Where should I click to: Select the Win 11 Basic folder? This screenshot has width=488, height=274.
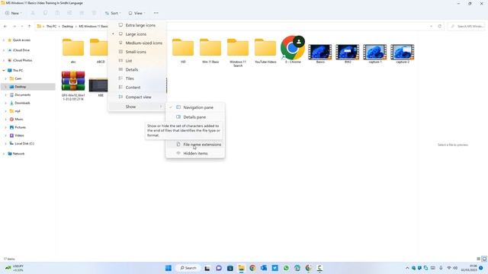210,51
